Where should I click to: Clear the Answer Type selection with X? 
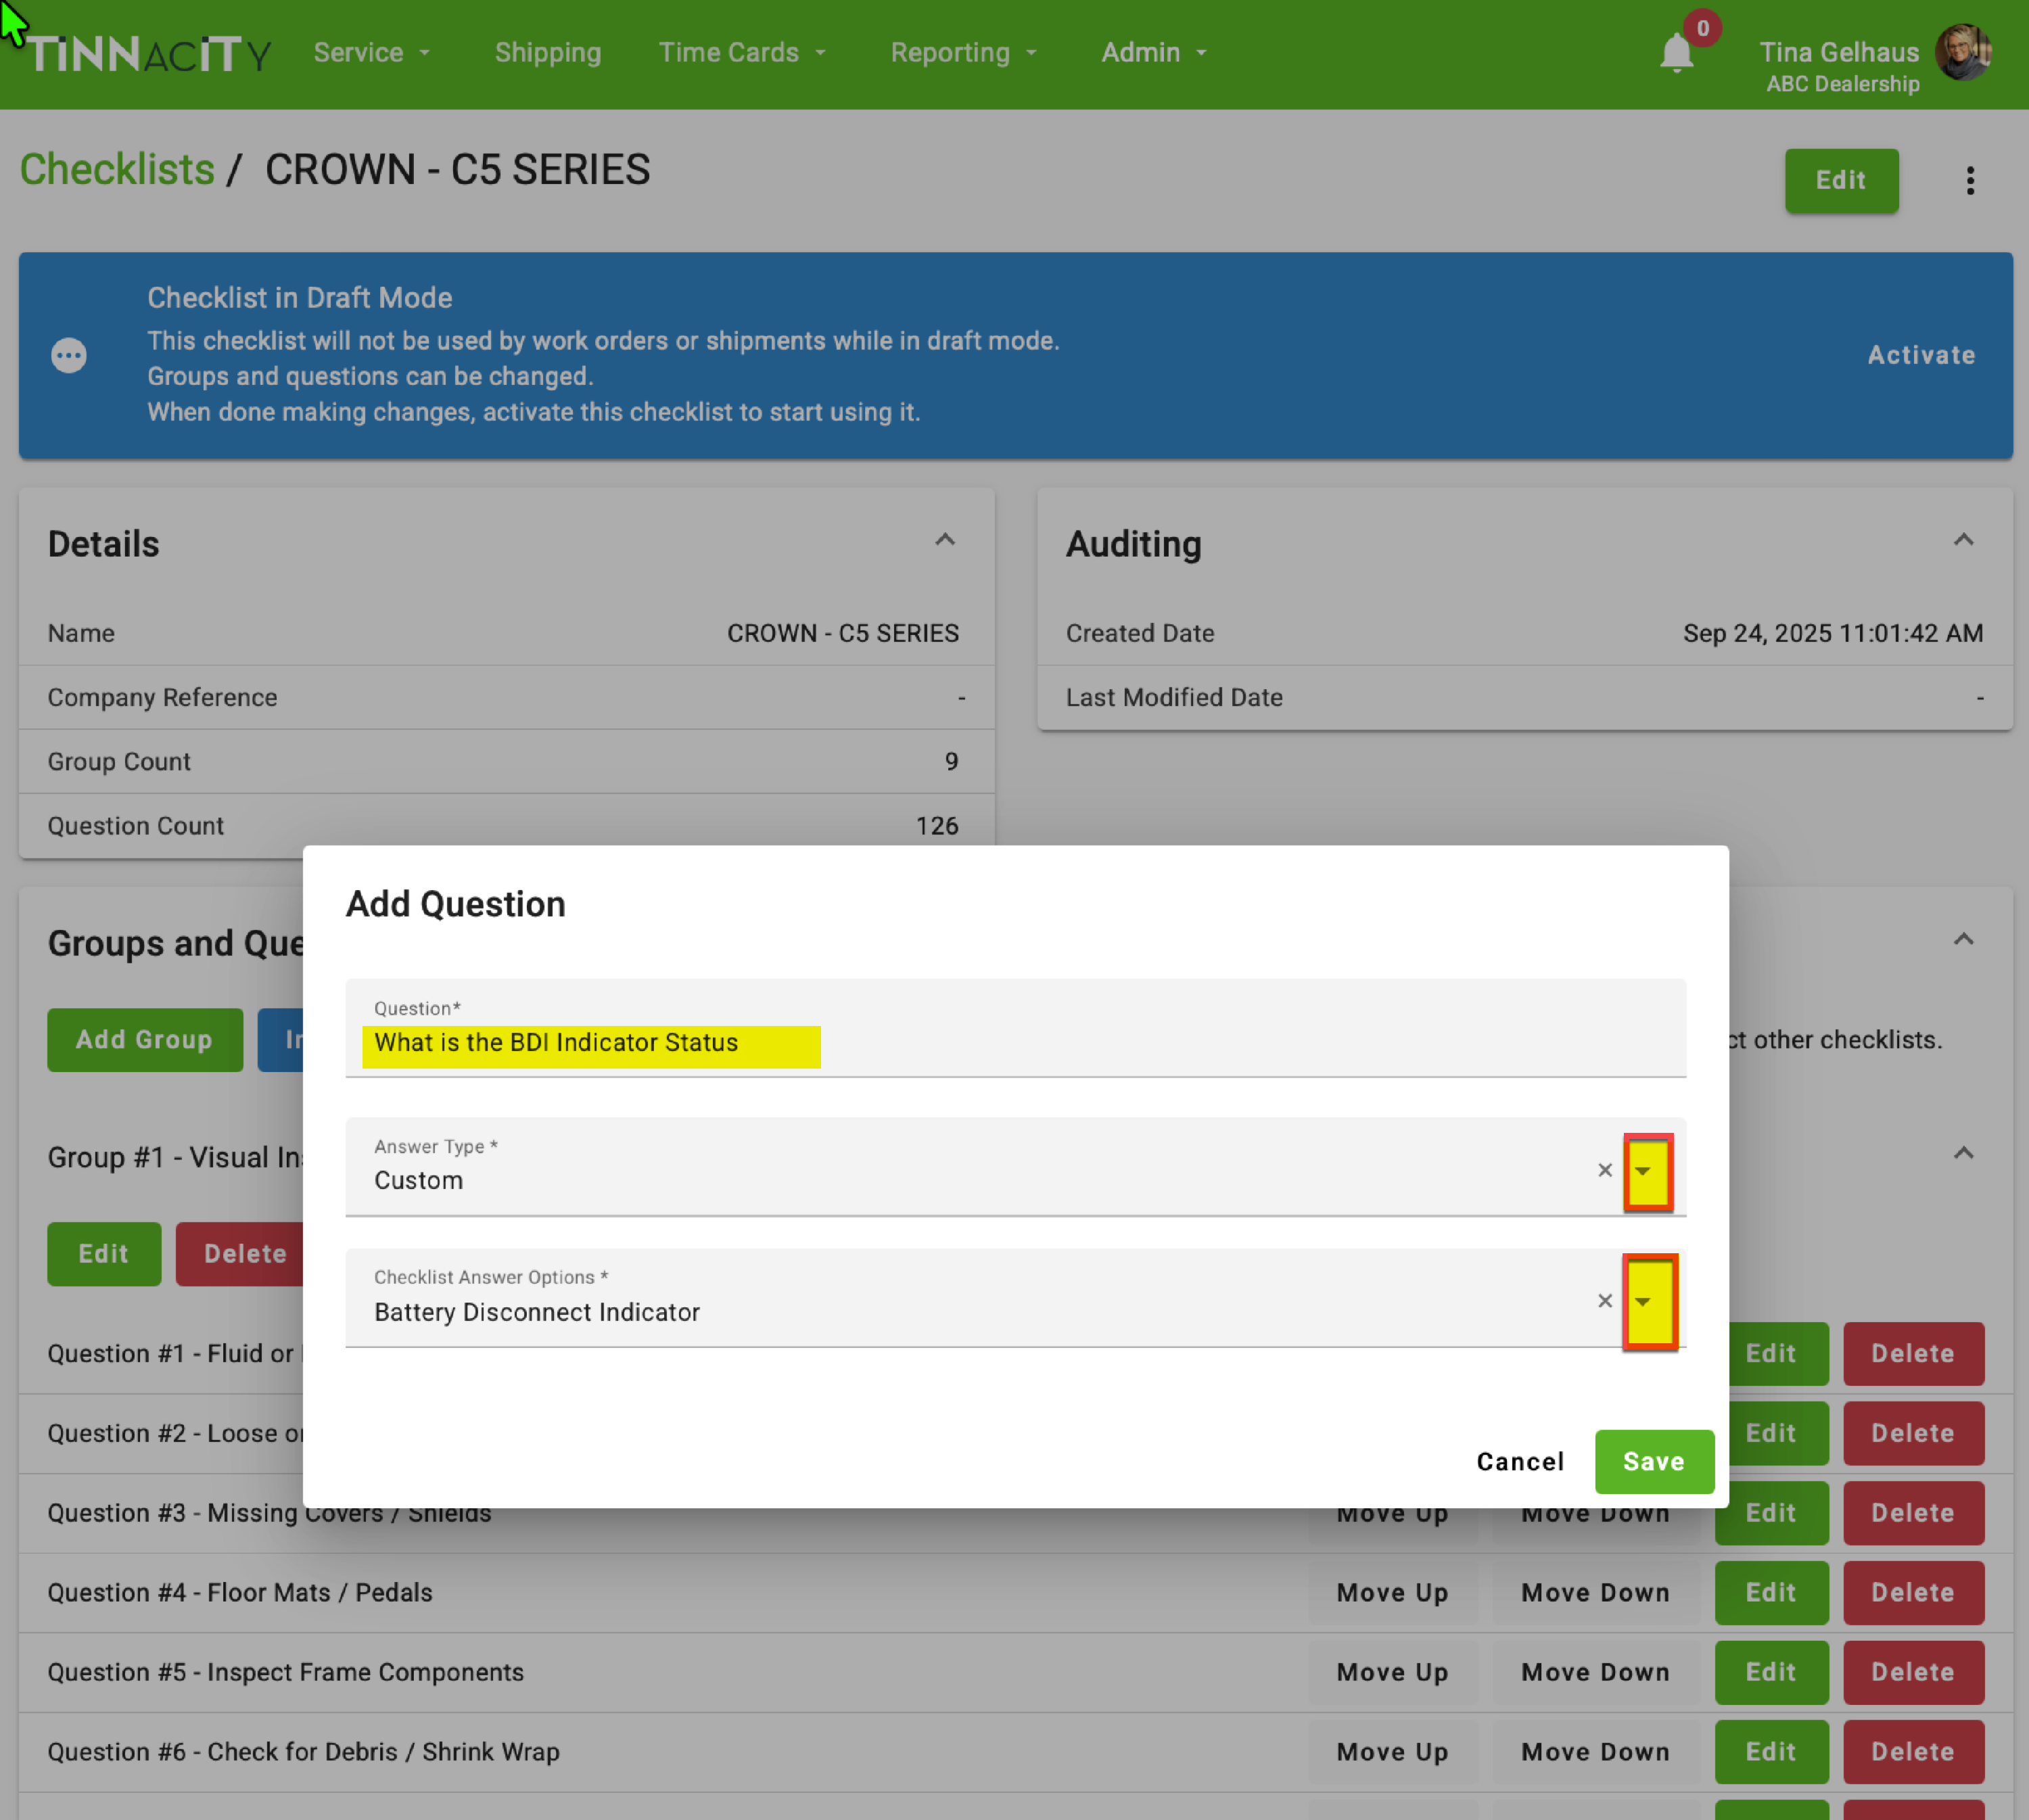[1604, 1170]
